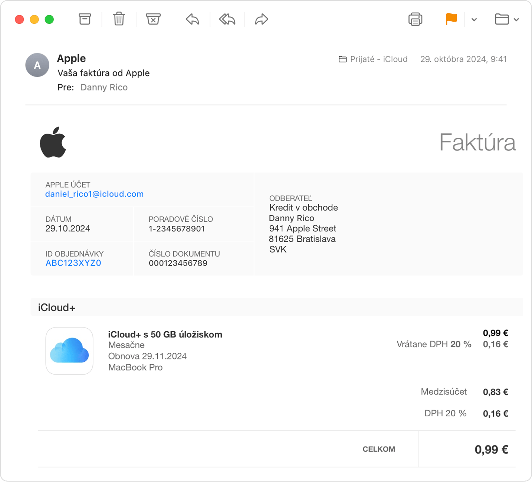Click iCloud+ s 50 GB úložiskom title

tap(165, 334)
